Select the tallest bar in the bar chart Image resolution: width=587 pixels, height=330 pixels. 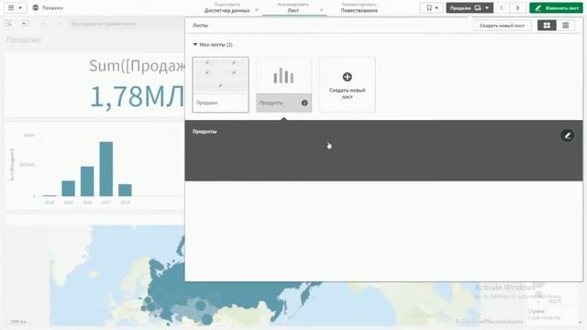tap(106, 169)
